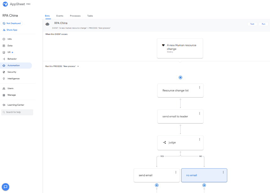Click the YES branch label
Viewport: 270px width, 193px height.
point(162,156)
